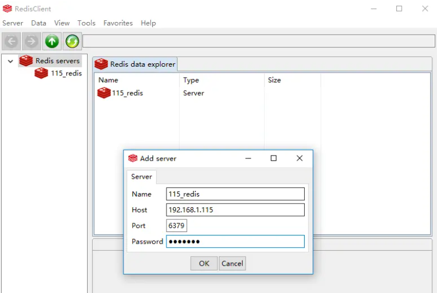Screen dimensions: 437x293
Task: Click the green refresh toolbar icon
Action: pos(72,42)
